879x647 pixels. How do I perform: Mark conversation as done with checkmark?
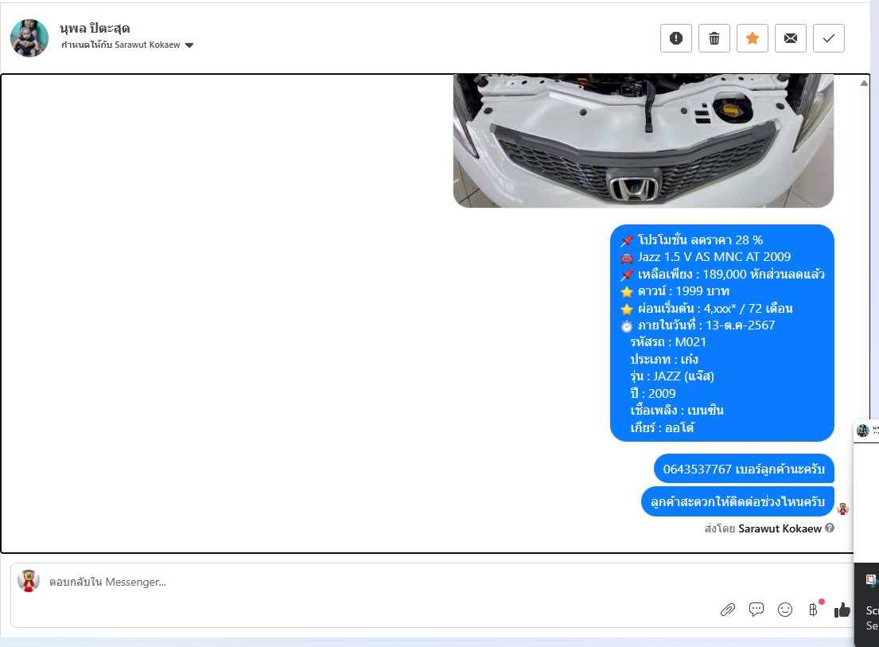pyautogui.click(x=829, y=38)
